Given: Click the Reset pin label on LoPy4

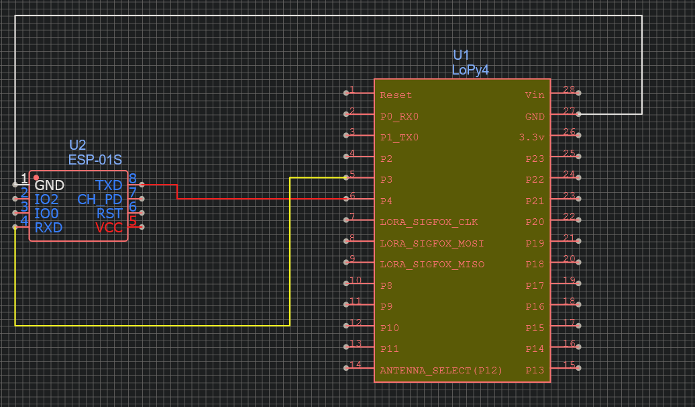Looking at the screenshot, I should tap(396, 95).
